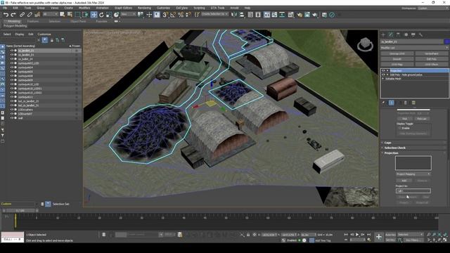Open the Utilities wrench panel icon
The image size is (450, 253).
[x=420, y=34]
